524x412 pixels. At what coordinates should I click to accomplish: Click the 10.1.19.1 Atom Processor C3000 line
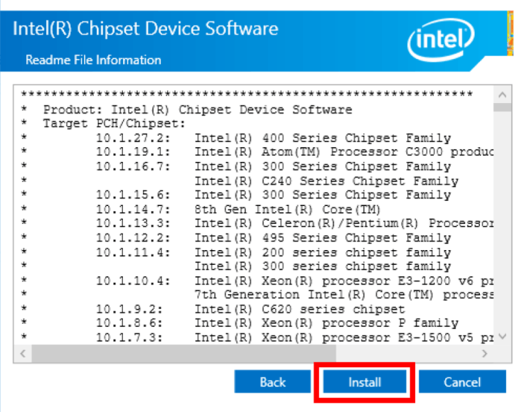(x=294, y=152)
